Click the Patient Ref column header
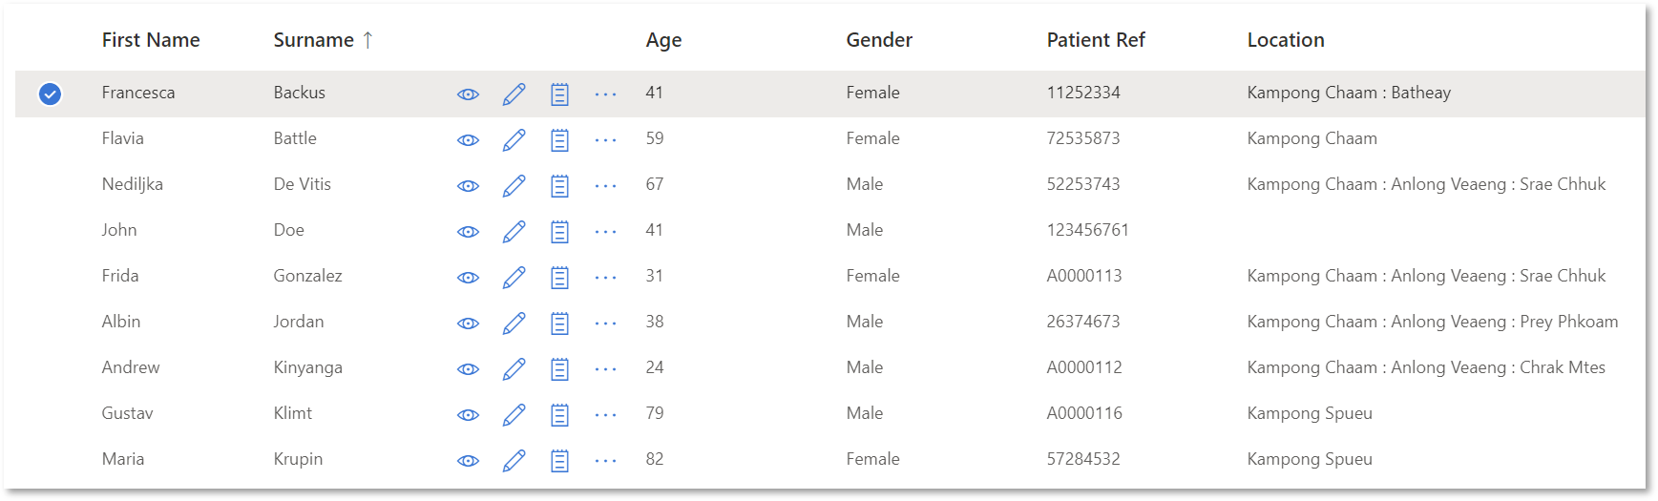The image size is (1658, 501). pos(1096,40)
